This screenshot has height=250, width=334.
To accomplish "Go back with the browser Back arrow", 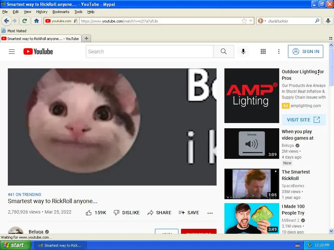I will pyautogui.click(x=6, y=21).
